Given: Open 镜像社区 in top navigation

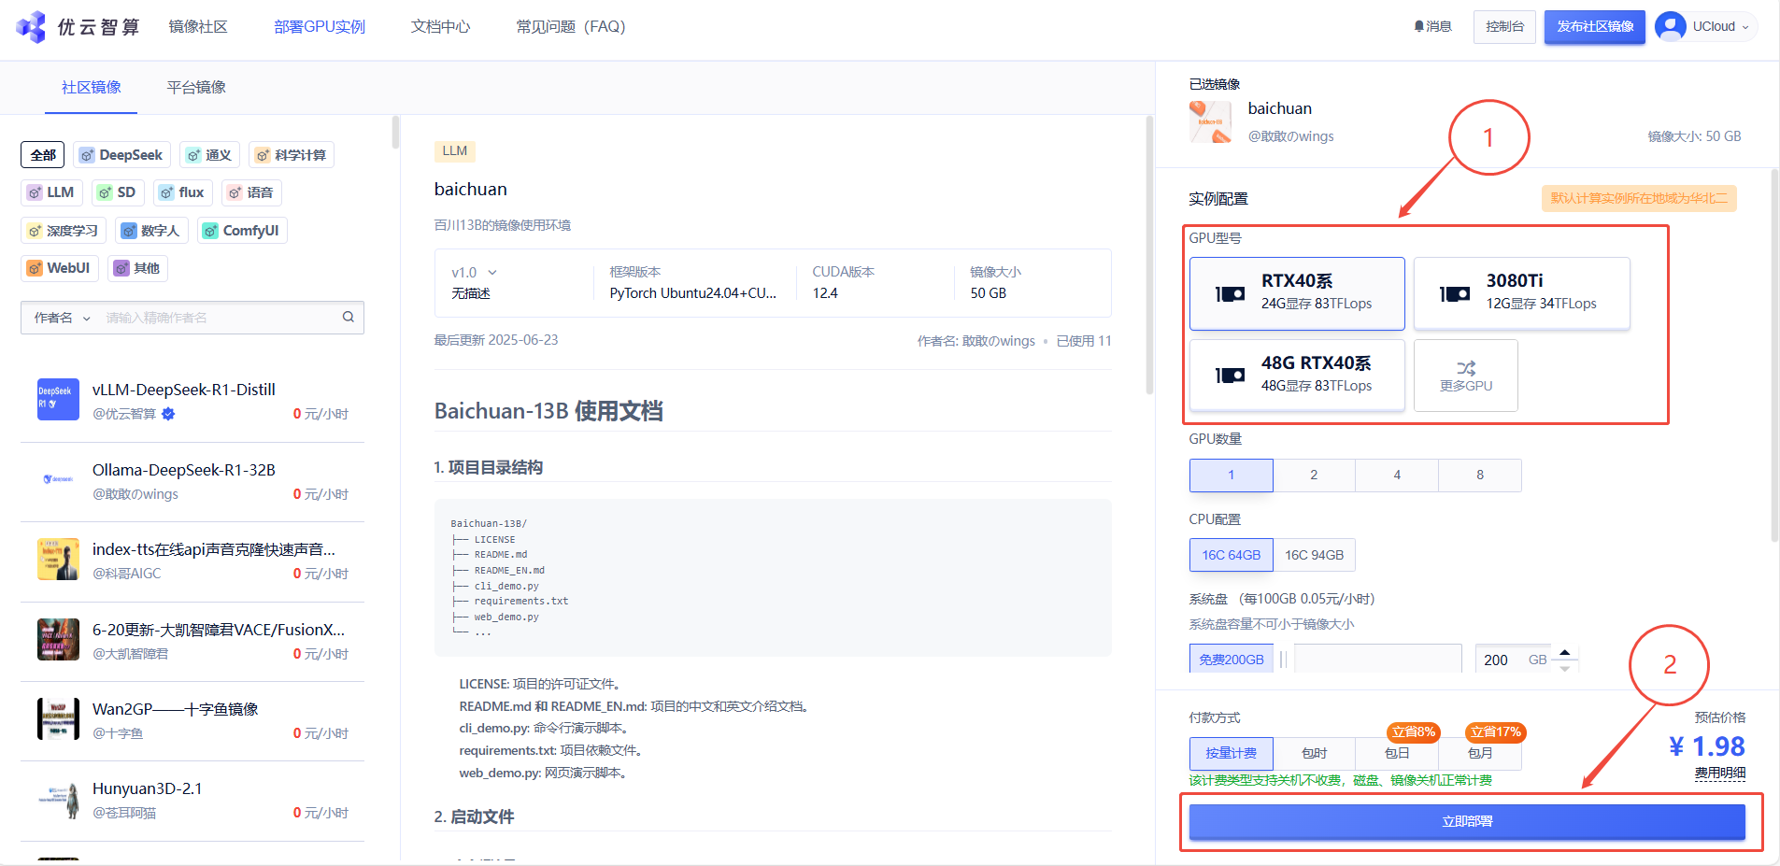Looking at the screenshot, I should tap(198, 27).
